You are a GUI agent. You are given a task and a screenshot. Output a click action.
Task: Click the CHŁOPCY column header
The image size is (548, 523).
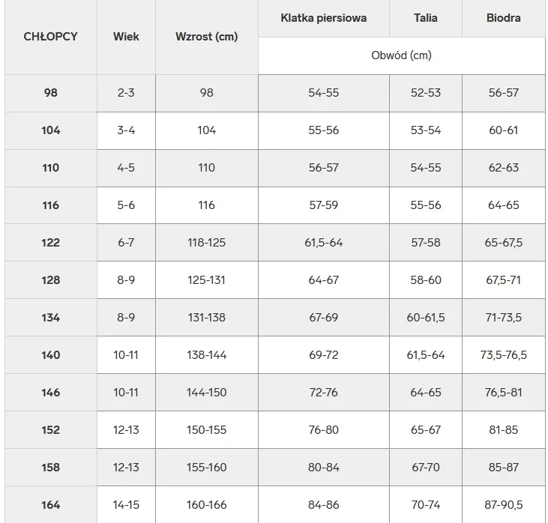click(50, 36)
